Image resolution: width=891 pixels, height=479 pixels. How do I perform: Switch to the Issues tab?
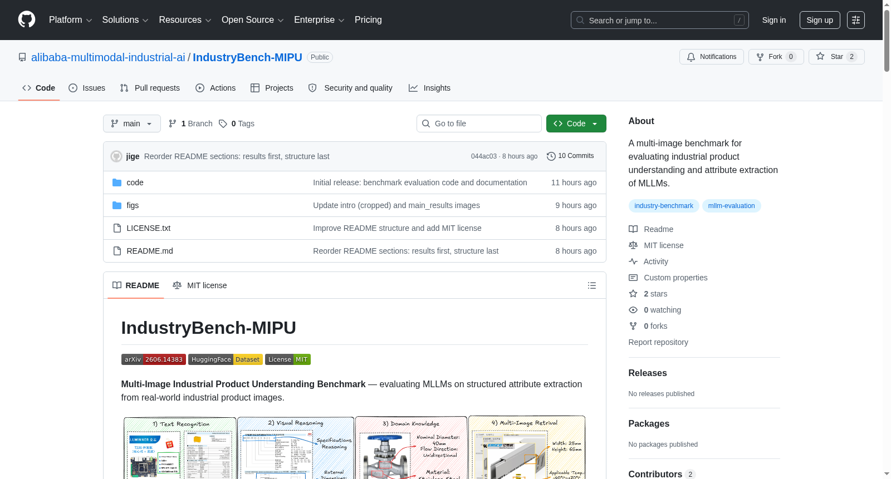click(x=87, y=88)
